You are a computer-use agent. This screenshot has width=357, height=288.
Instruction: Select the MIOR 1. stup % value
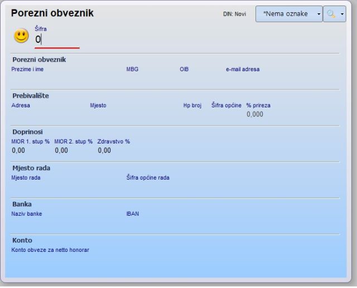(18, 150)
